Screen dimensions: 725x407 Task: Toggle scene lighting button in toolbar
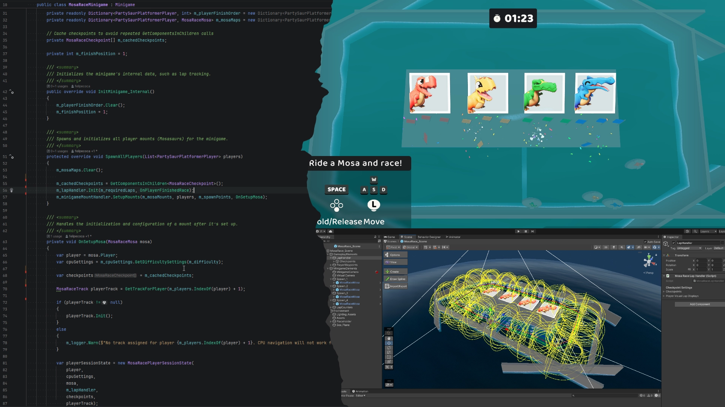pyautogui.click(x=614, y=247)
